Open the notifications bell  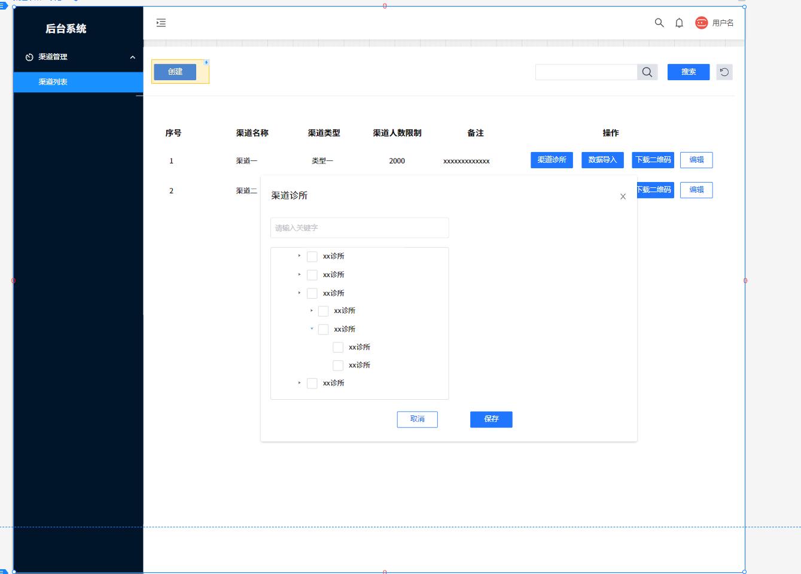[679, 23]
